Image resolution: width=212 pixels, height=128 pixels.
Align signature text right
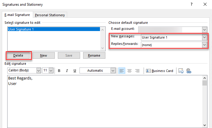[x=137, y=70]
